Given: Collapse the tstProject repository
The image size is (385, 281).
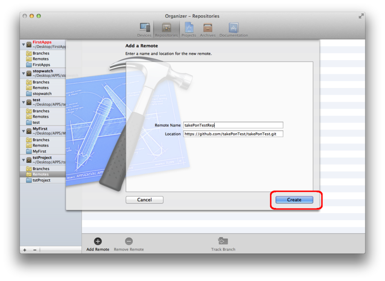Looking at the screenshot, I should point(23,160).
